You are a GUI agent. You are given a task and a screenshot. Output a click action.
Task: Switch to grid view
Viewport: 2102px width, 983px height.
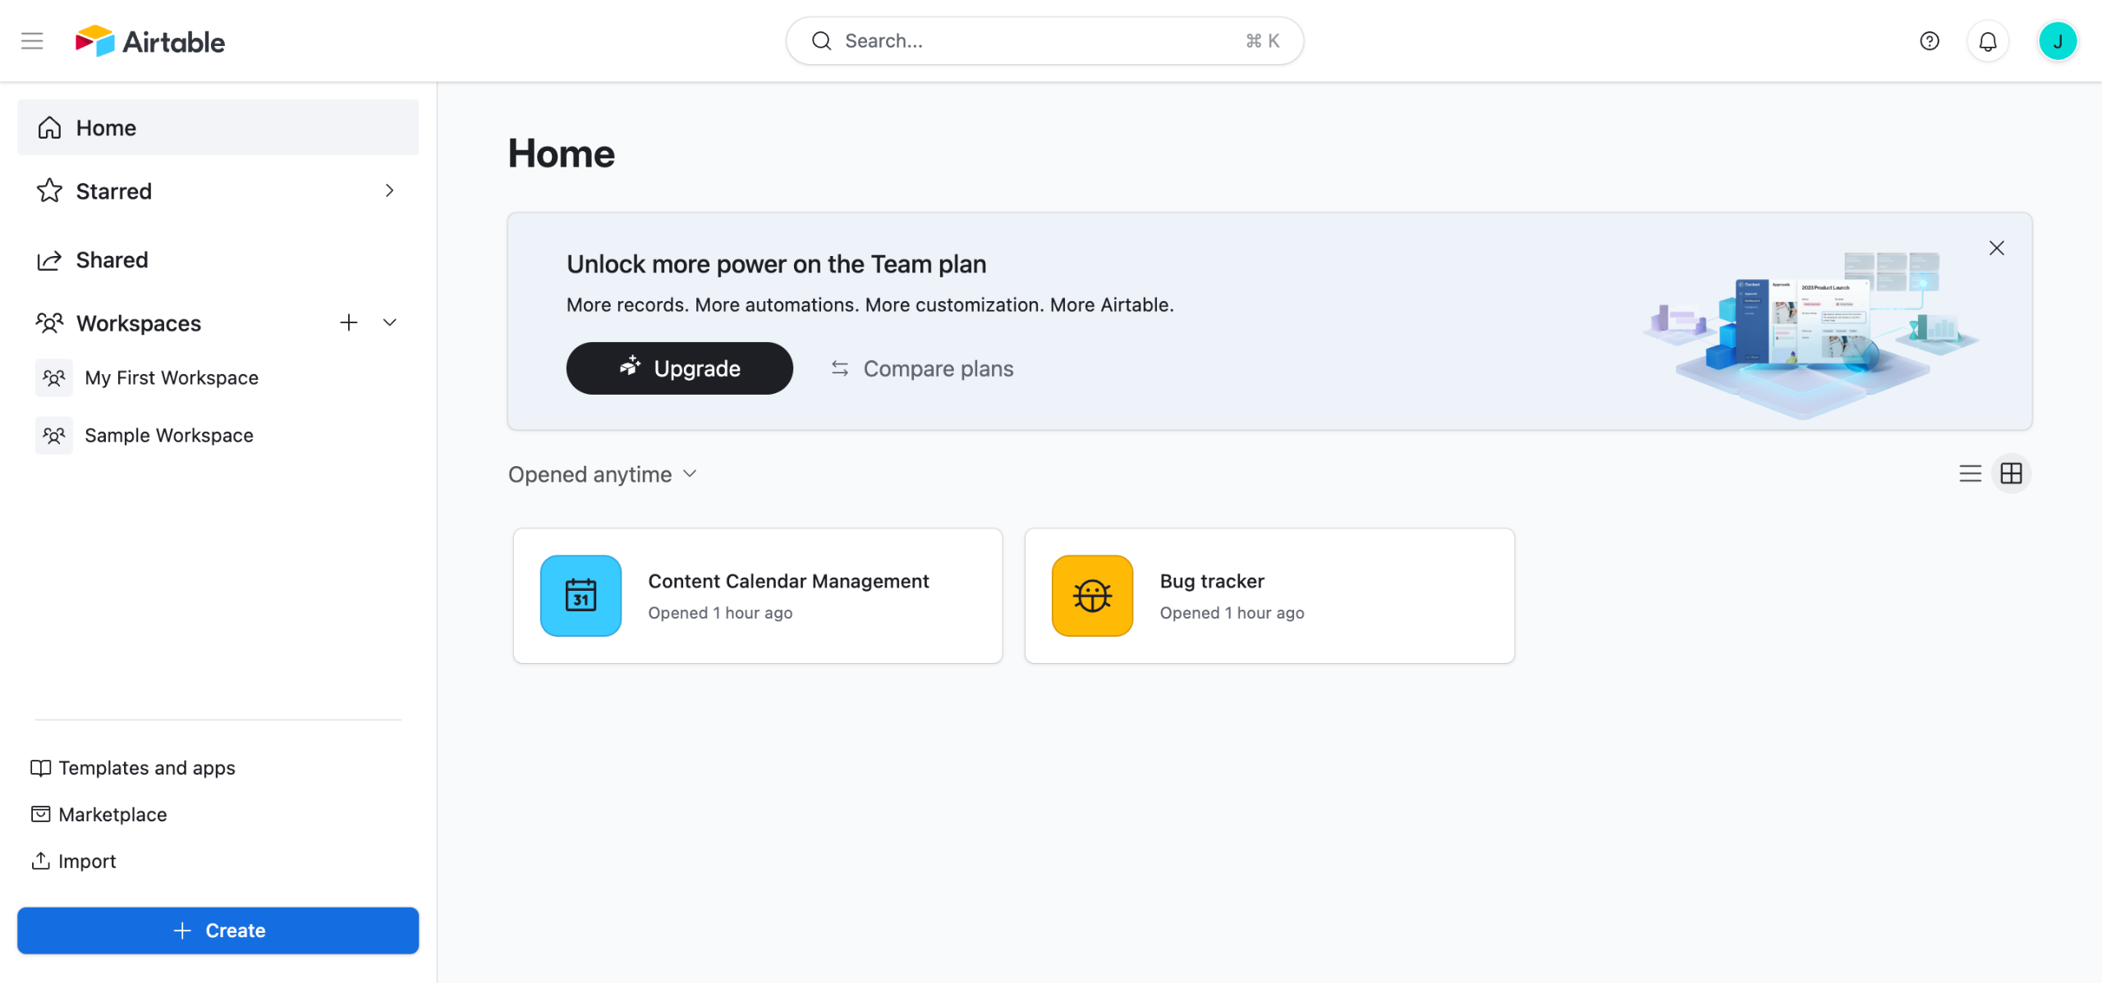(x=2011, y=473)
